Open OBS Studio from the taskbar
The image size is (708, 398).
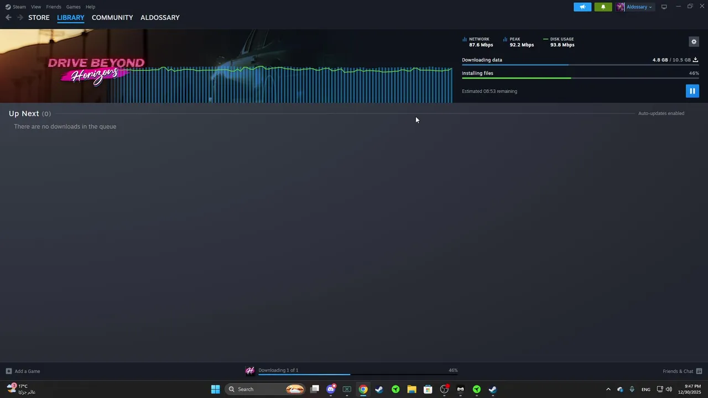[x=444, y=389]
